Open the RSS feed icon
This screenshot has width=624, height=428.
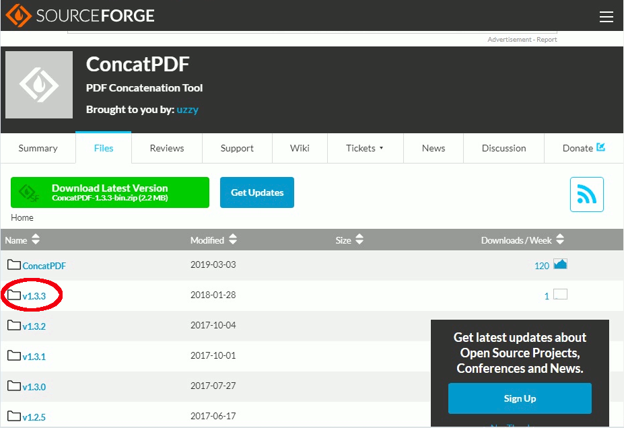(586, 194)
